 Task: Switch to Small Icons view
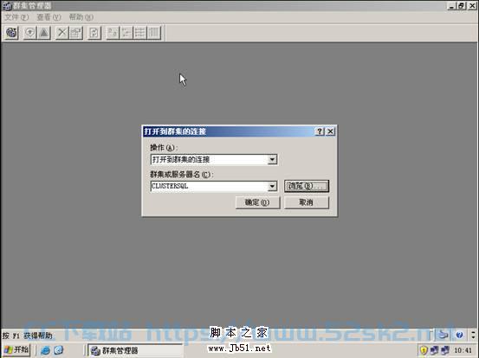(126, 33)
